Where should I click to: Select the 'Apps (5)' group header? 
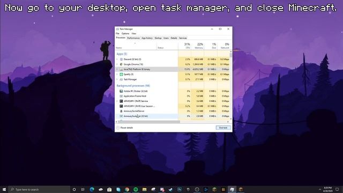122,54
